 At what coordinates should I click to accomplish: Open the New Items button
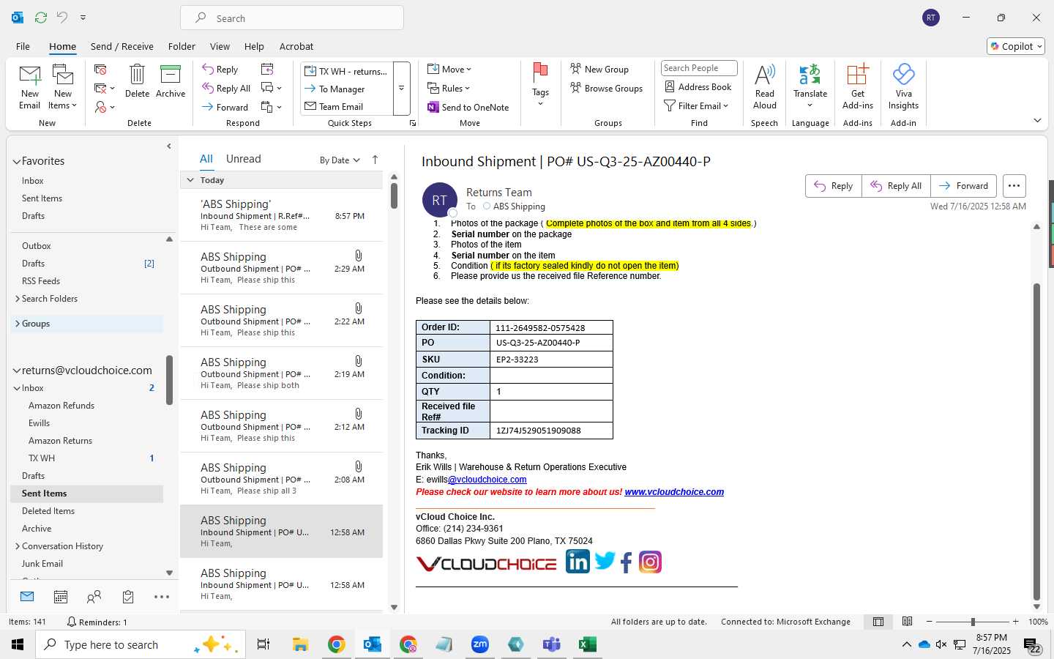(x=63, y=86)
